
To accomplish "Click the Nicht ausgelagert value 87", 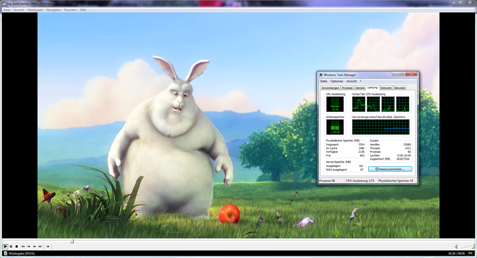I will click(x=362, y=169).
